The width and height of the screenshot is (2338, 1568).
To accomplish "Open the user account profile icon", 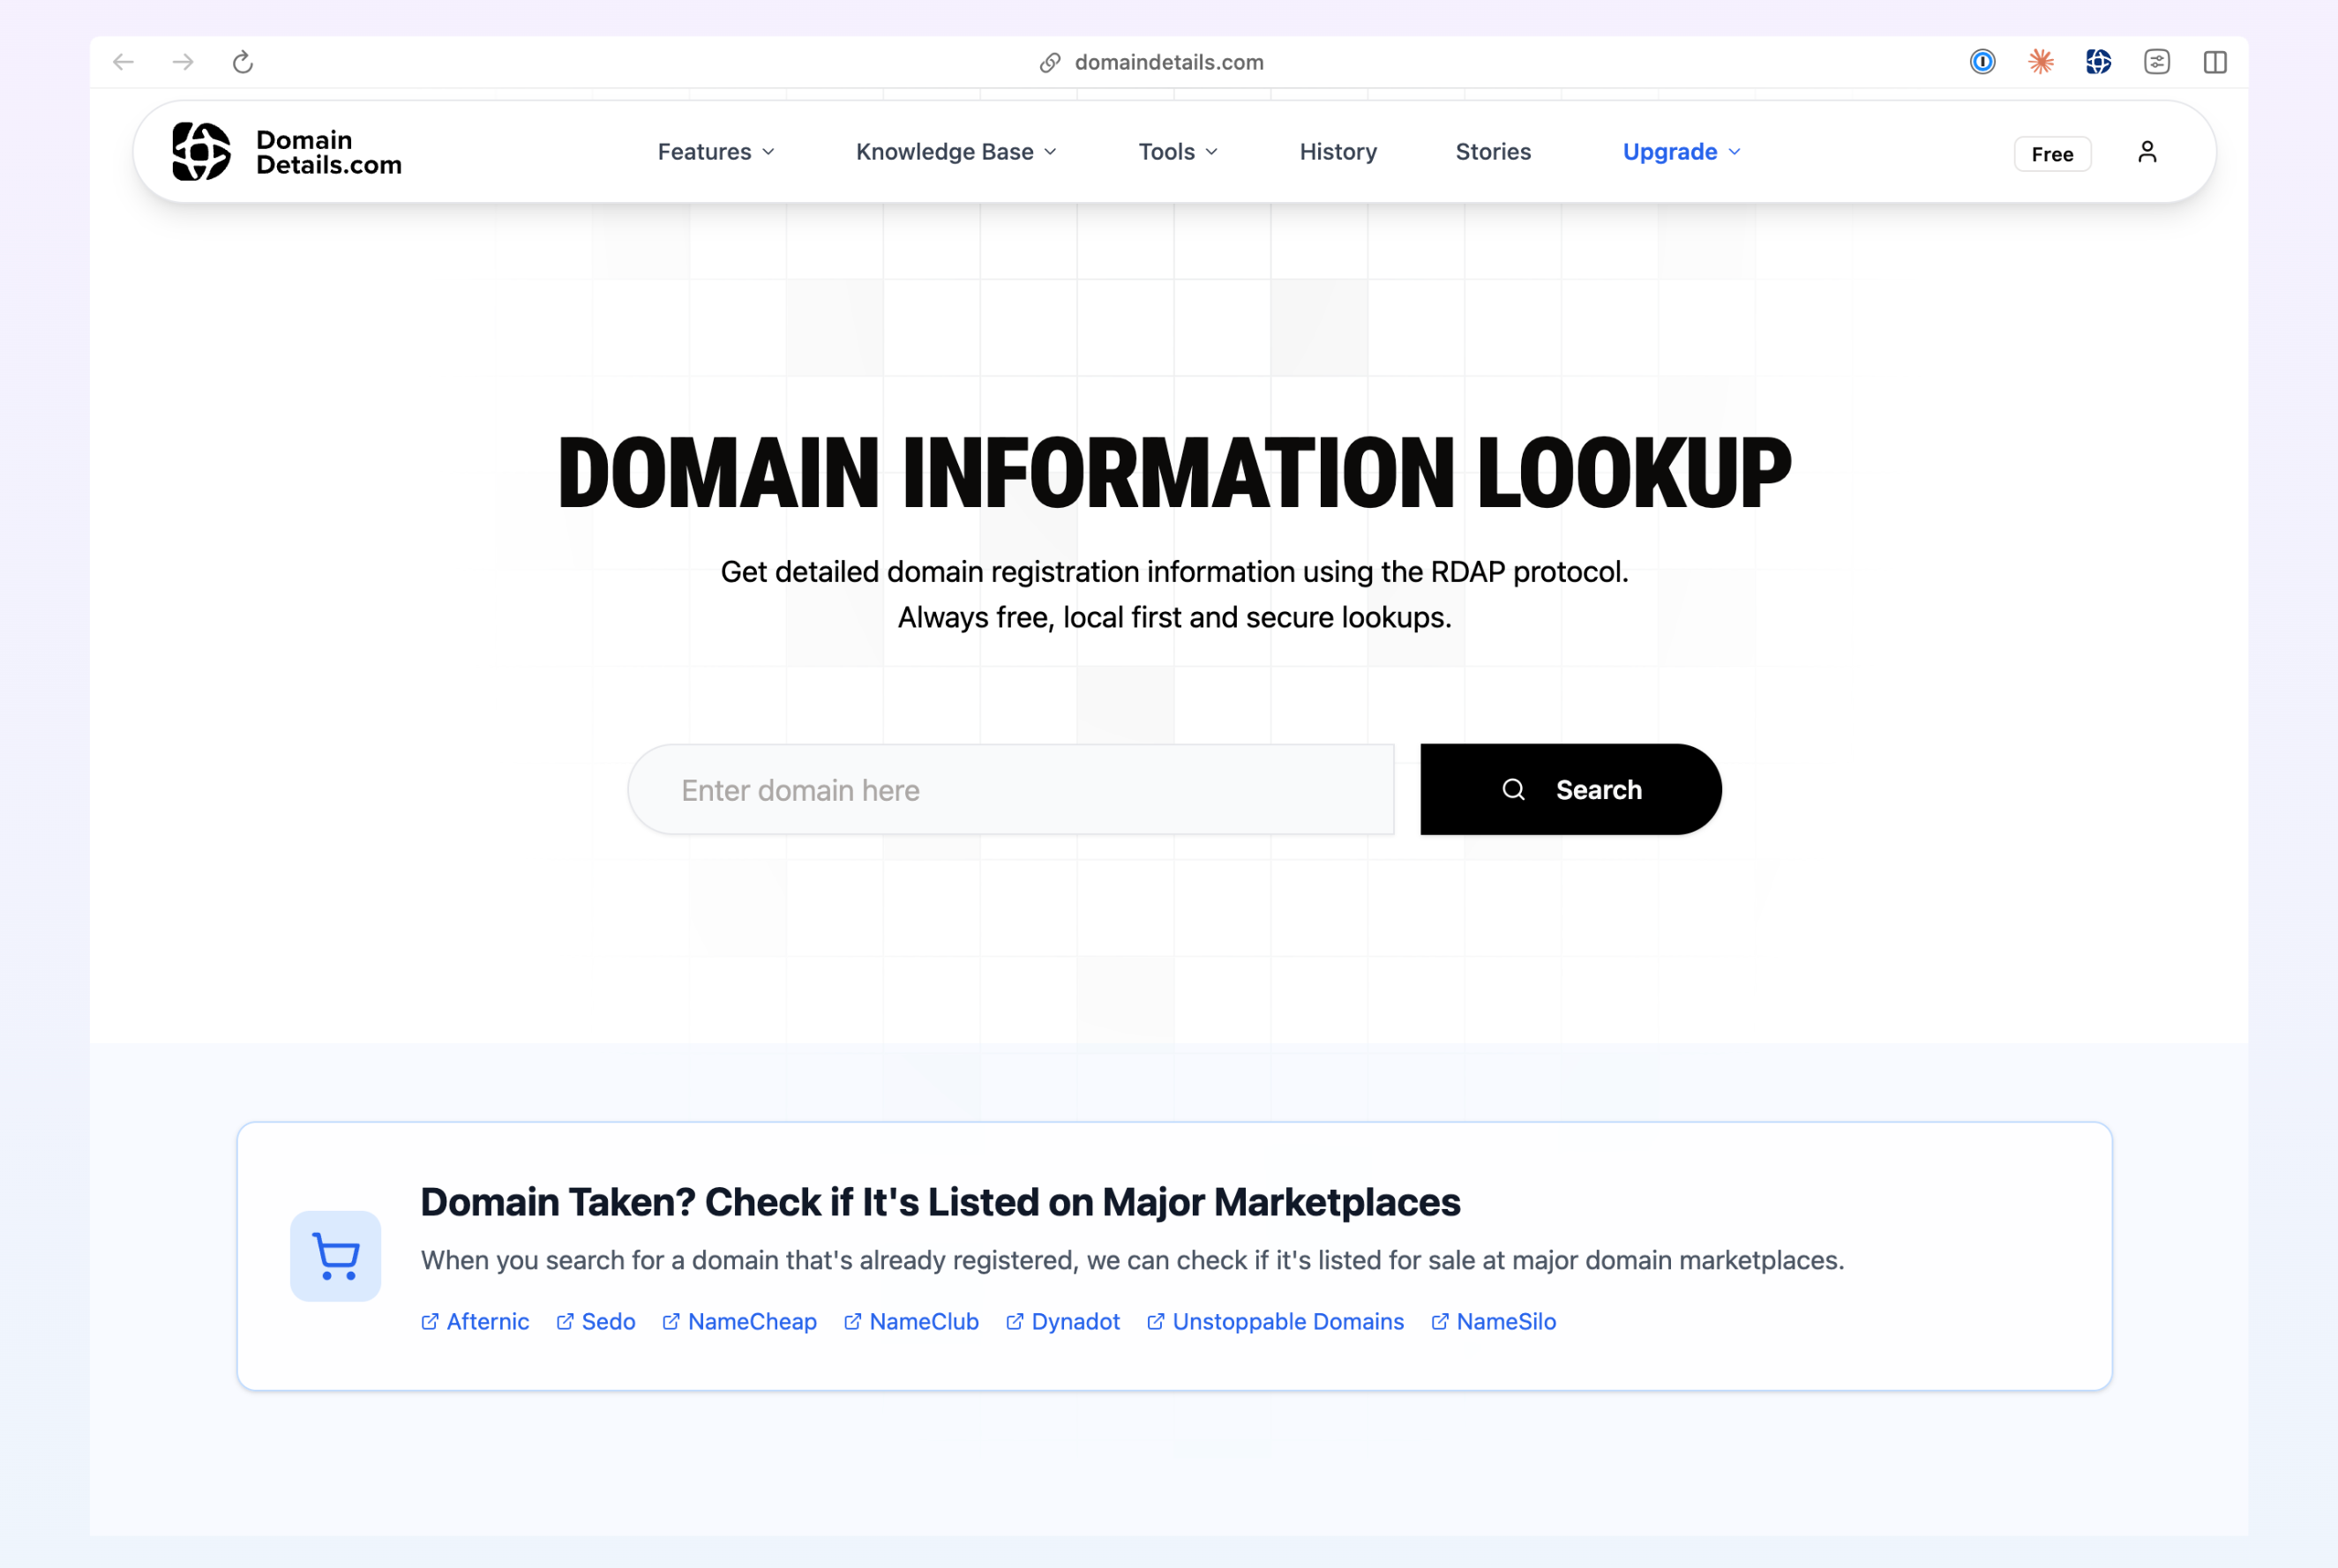I will click(2147, 151).
